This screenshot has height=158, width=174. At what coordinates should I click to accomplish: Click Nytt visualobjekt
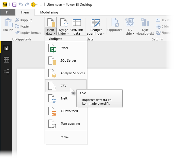pos(145,27)
